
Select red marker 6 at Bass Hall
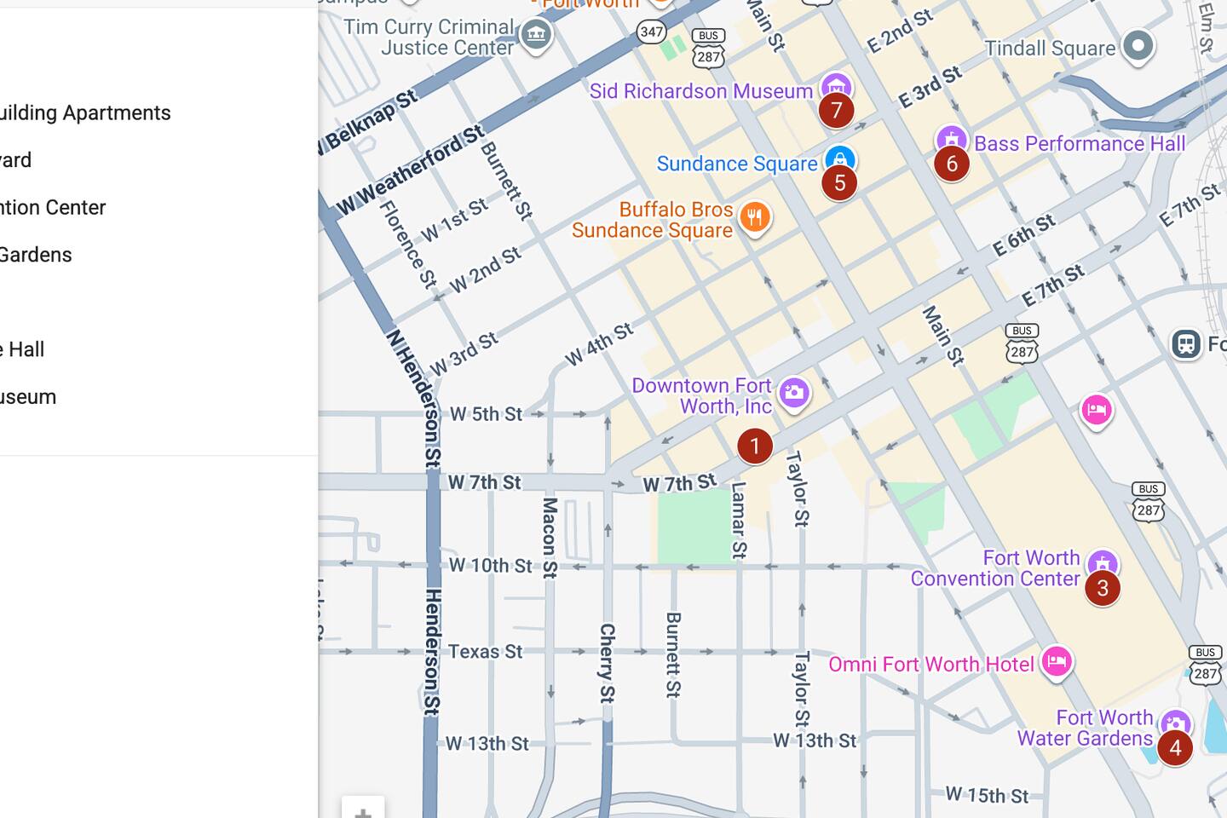pos(951,164)
